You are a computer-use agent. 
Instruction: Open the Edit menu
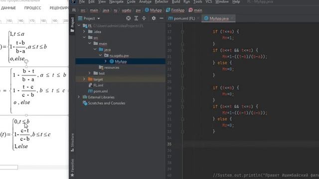click(91, 1)
